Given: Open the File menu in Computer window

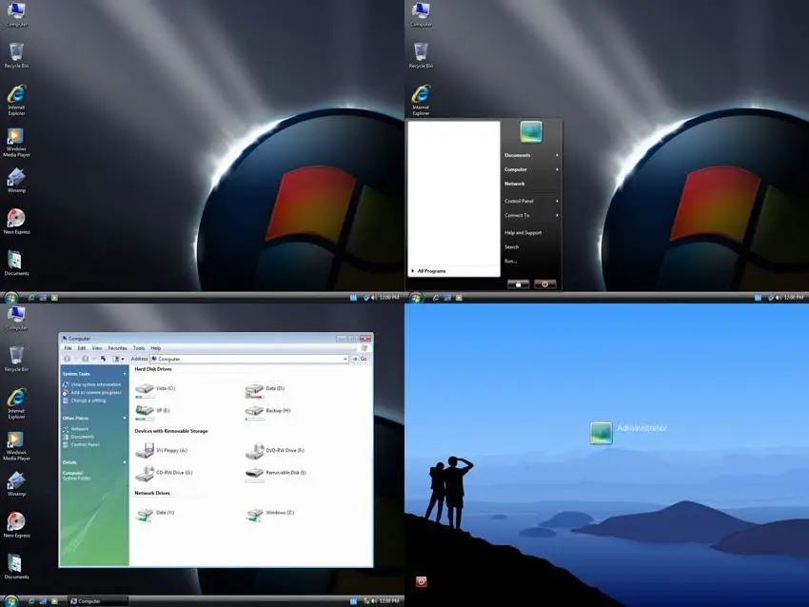Looking at the screenshot, I should point(69,348).
